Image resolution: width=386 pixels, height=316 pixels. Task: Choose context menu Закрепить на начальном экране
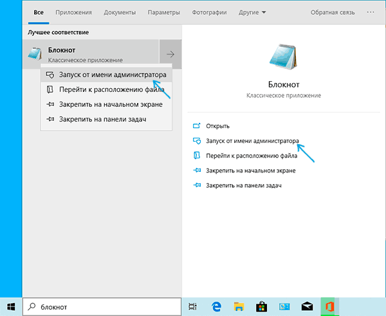coord(106,104)
